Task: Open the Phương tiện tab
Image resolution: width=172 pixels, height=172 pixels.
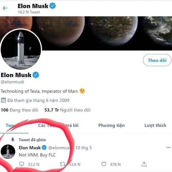Action: click(111, 125)
